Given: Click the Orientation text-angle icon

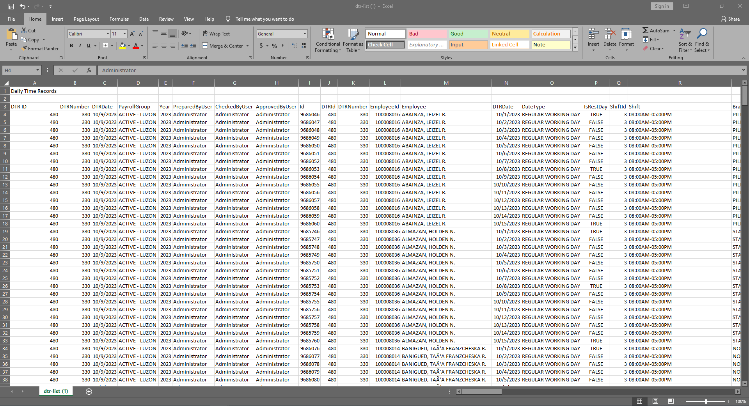Looking at the screenshot, I should [185, 34].
